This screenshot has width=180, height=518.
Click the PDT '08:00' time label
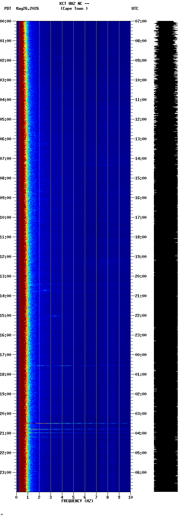[6, 178]
